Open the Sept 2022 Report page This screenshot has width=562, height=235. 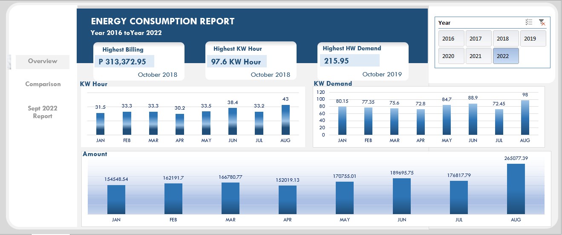(x=43, y=112)
